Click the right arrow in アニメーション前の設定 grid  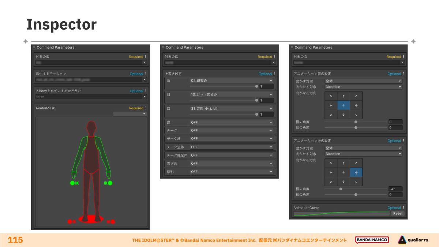click(x=356, y=105)
